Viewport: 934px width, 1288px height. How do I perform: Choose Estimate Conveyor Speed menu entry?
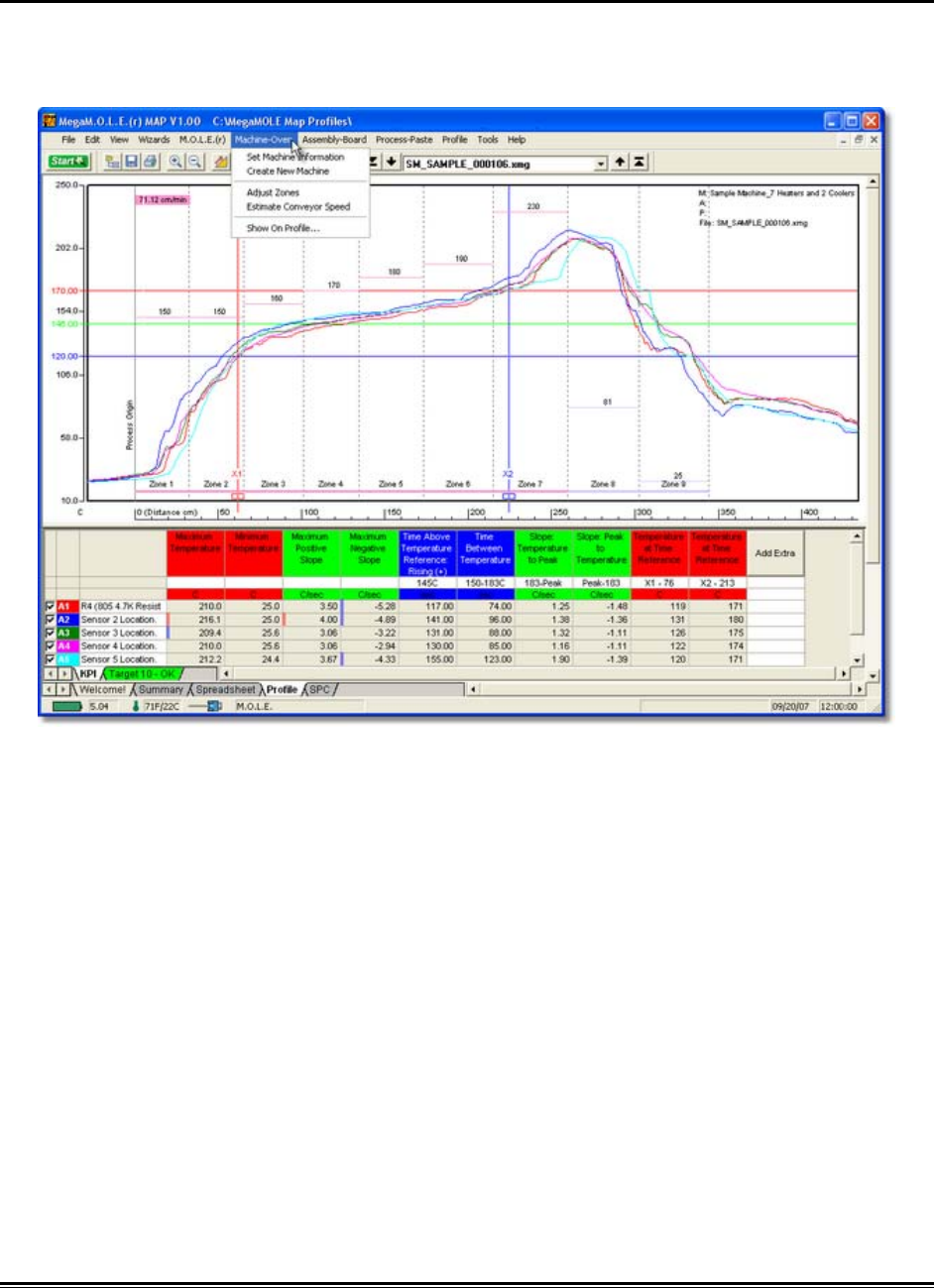[x=297, y=207]
